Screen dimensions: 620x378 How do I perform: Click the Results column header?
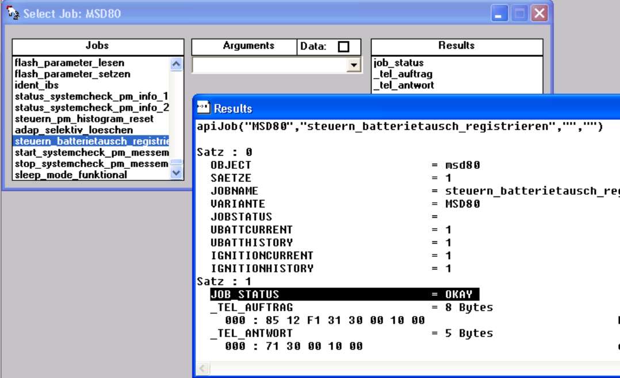(x=457, y=46)
